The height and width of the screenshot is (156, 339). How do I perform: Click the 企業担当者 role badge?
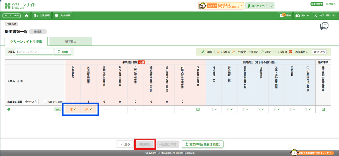click(317, 4)
